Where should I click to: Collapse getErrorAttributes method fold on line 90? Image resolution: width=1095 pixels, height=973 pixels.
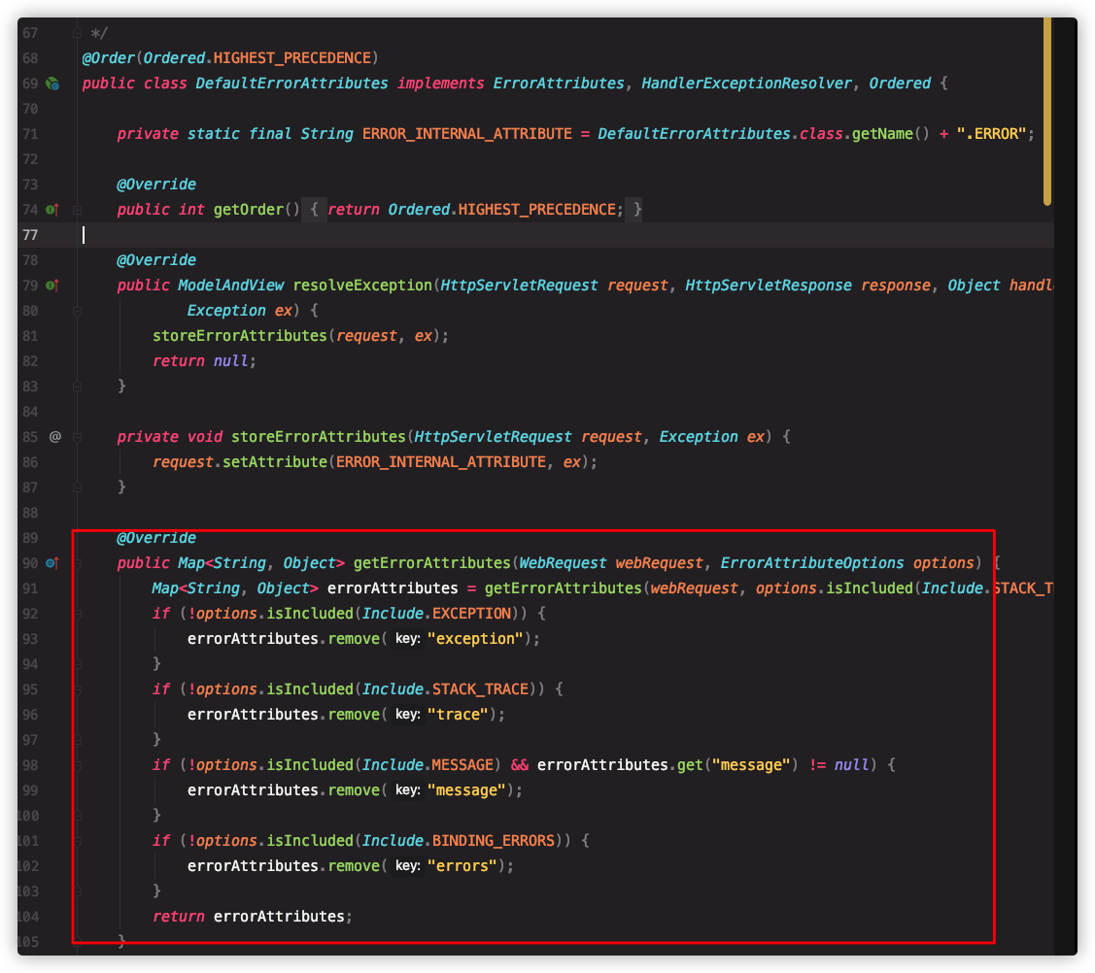click(x=77, y=562)
